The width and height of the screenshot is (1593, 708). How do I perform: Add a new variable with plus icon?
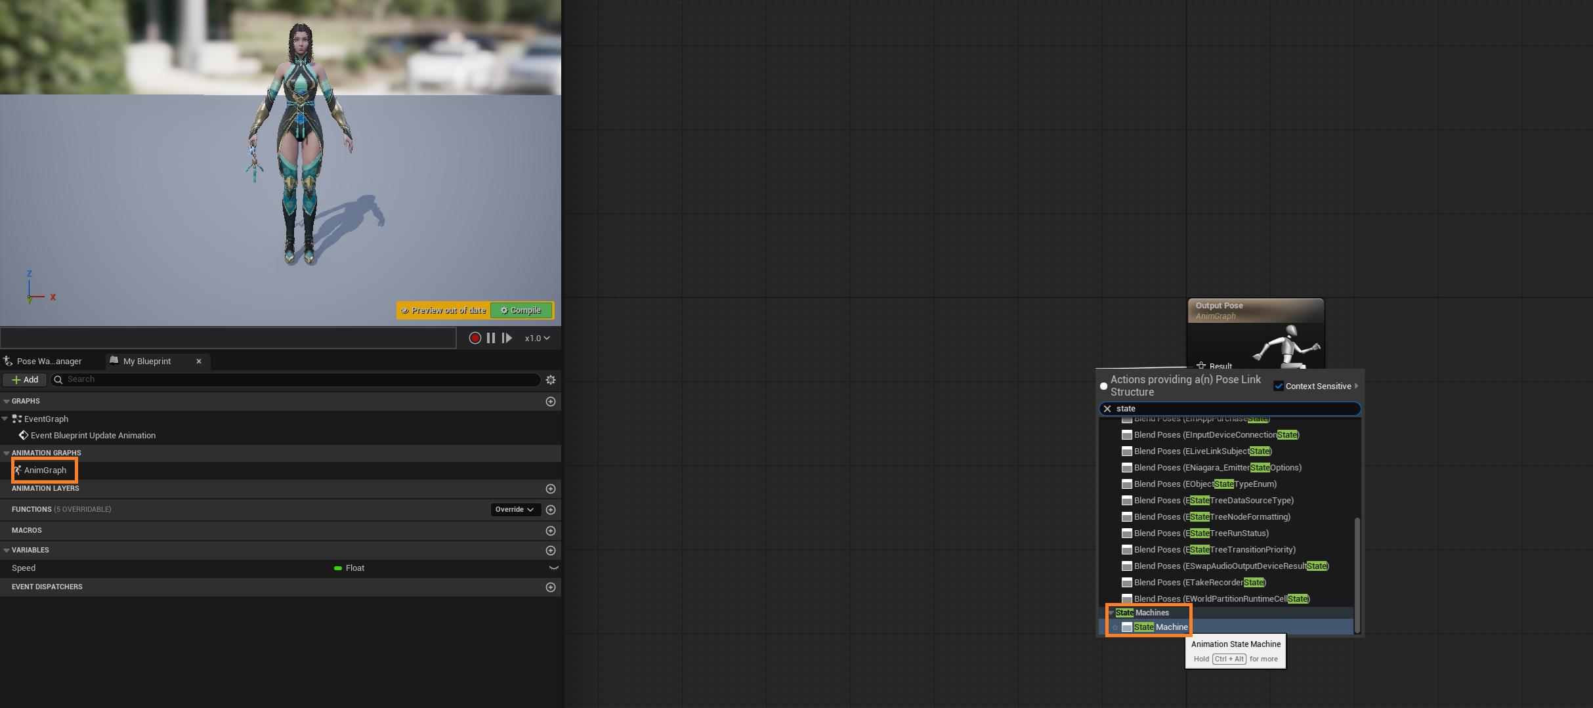pyautogui.click(x=551, y=551)
